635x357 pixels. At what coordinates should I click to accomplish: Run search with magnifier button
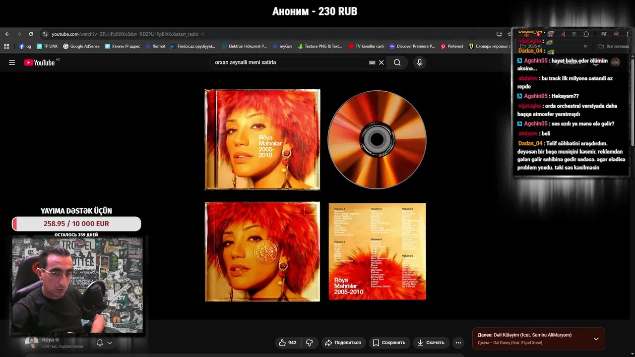pos(397,62)
